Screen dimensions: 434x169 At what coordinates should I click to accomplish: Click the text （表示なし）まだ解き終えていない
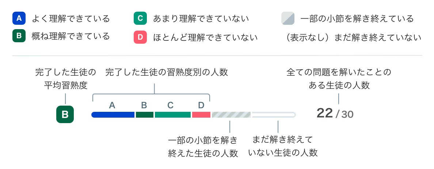click(x=354, y=37)
